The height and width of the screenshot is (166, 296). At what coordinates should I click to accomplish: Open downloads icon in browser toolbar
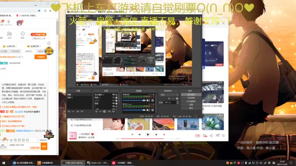pos(50,11)
